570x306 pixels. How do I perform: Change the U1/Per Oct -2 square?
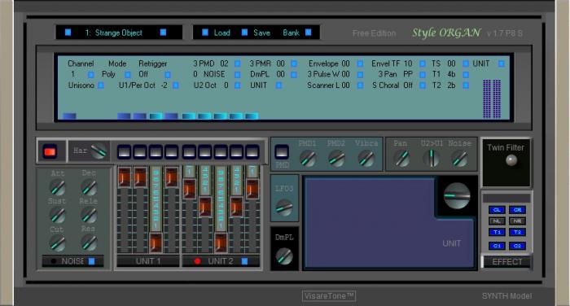point(176,85)
